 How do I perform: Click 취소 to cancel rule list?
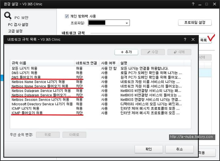tap(179, 149)
